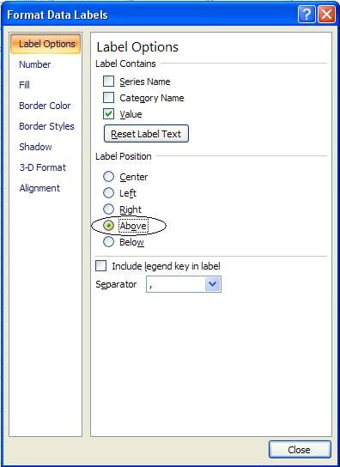340x467 pixels.
Task: Click the Close button
Action: click(x=300, y=450)
